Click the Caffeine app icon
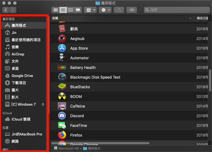This screenshot has height=152, width=212. pos(62,106)
